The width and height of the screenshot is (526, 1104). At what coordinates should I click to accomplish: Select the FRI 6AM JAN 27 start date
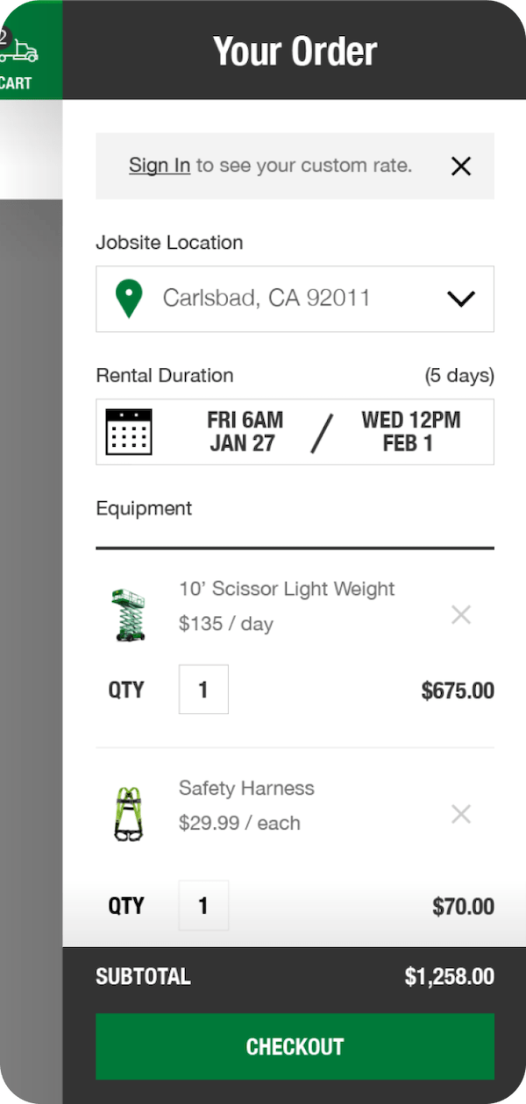[244, 431]
